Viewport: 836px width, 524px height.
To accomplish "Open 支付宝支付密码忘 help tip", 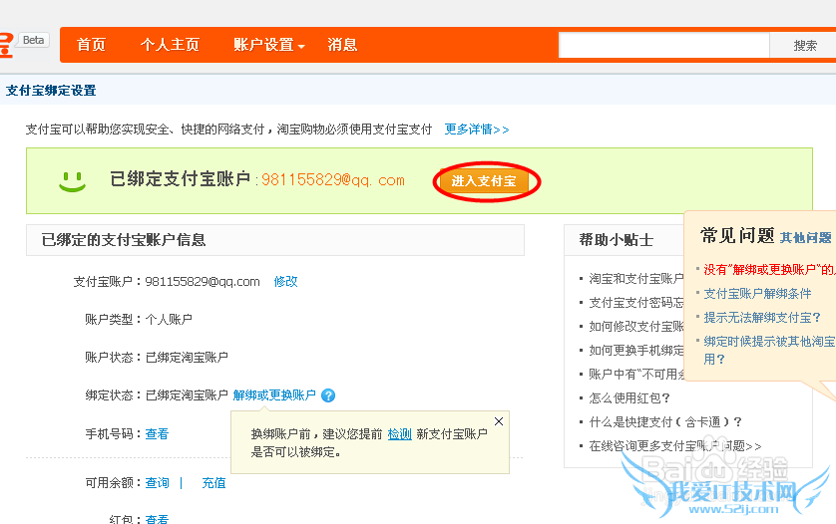I will tap(636, 303).
